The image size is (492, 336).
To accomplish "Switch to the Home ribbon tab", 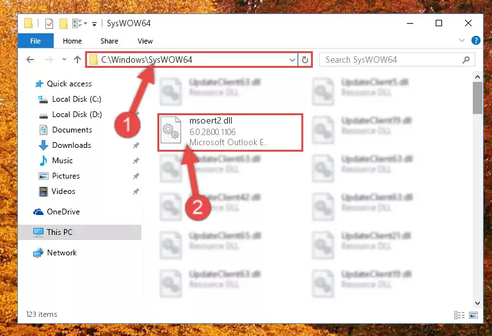I will (72, 41).
